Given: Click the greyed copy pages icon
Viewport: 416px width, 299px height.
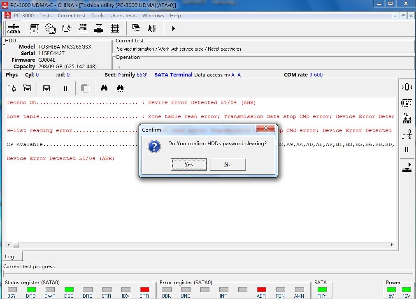Looking at the screenshot, I should pyautogui.click(x=85, y=88).
